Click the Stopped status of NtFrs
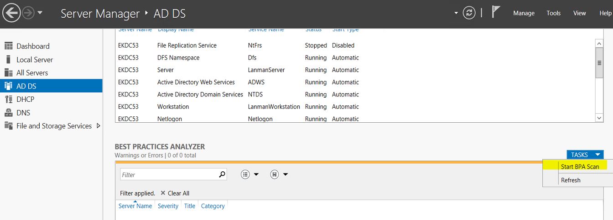 (x=316, y=45)
